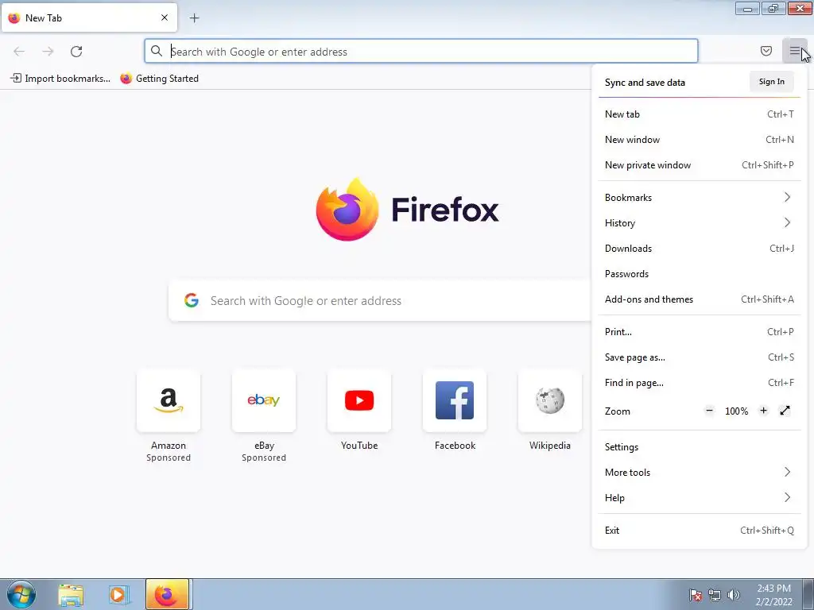Open Passwords from menu
Viewport: 814px width, 610px height.
pos(700,274)
